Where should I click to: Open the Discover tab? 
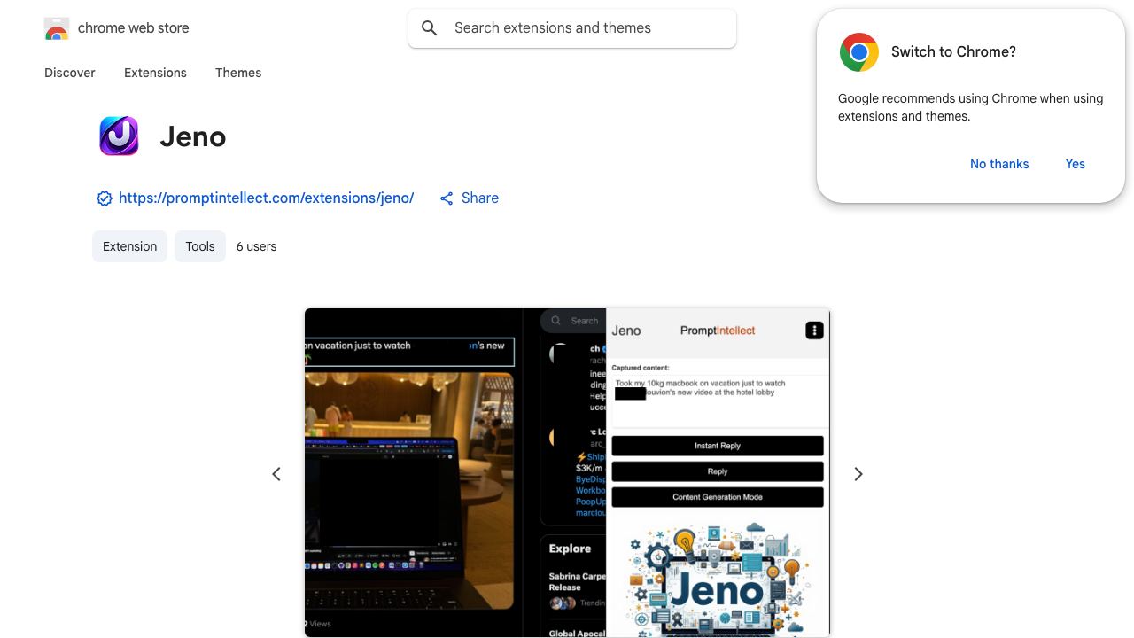pyautogui.click(x=70, y=73)
